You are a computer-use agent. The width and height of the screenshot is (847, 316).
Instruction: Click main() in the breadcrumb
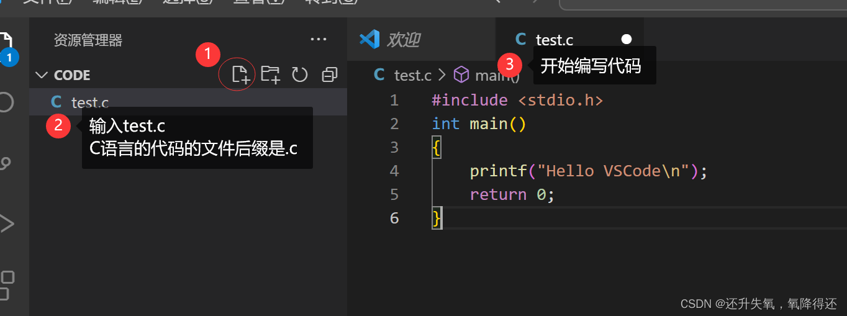click(x=497, y=76)
